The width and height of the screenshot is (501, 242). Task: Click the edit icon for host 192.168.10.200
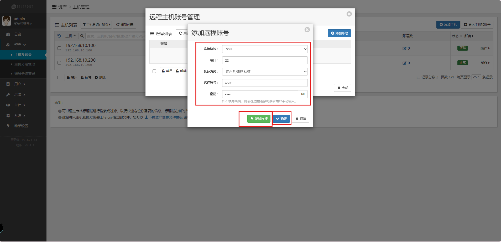(404, 63)
